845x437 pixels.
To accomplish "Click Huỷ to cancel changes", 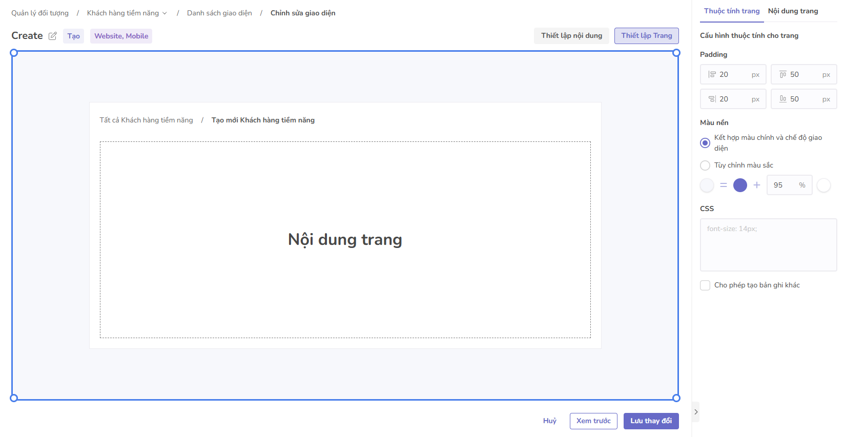I will pos(549,421).
